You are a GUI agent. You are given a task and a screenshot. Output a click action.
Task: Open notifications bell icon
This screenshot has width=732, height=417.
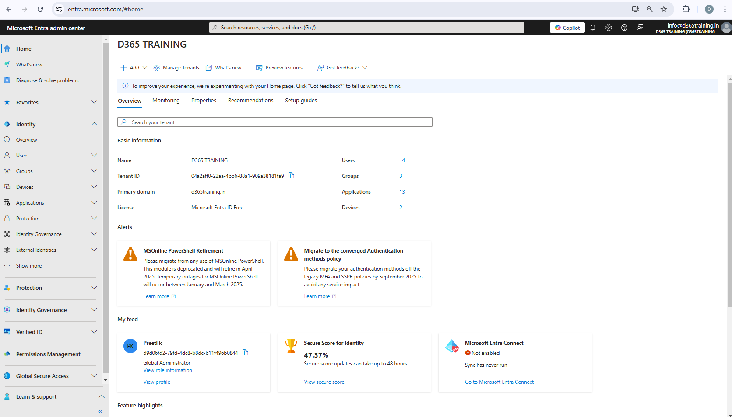[x=593, y=28]
